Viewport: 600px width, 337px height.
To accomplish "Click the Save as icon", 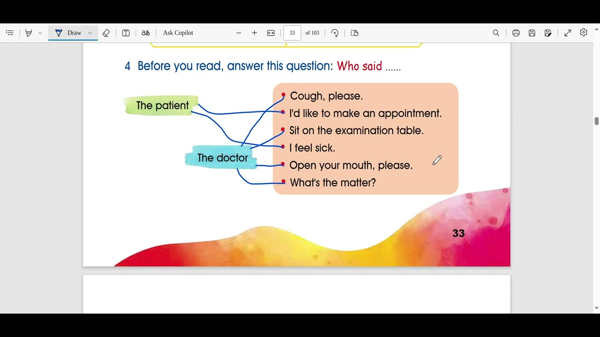I will click(x=548, y=33).
